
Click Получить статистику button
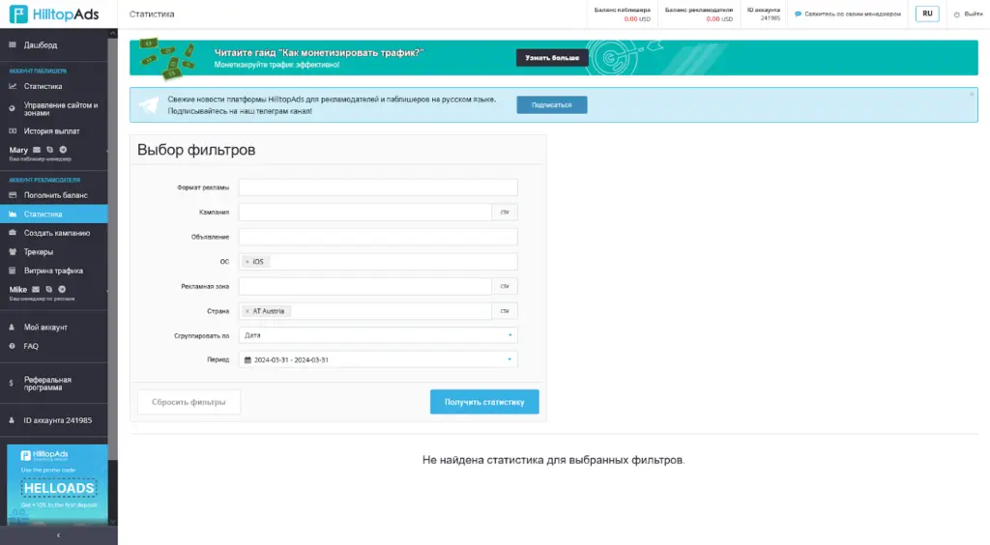pos(484,402)
